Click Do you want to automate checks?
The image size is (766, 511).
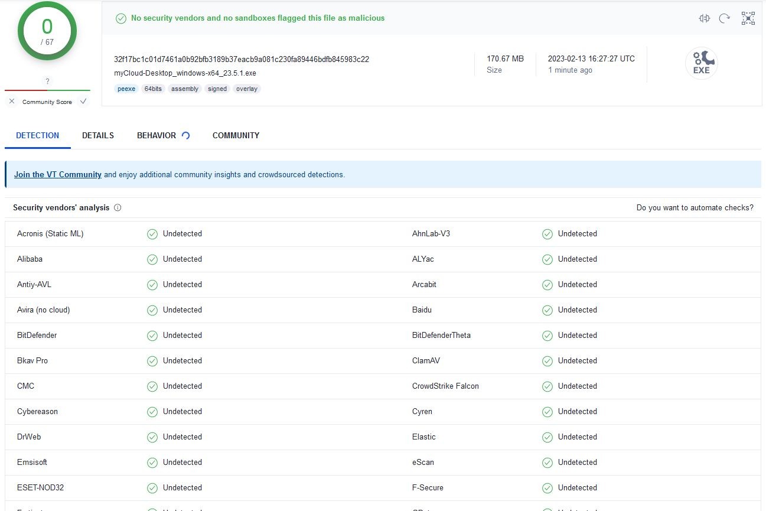(695, 208)
